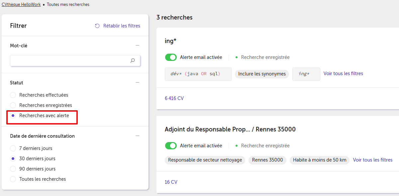Select the 90 derniers jours option
The width and height of the screenshot is (399, 196).
click(13, 169)
